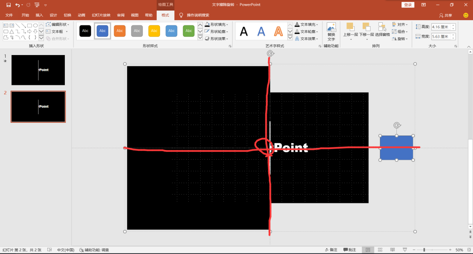The image size is (473, 254).
Task: Open 形状效果 dropdown
Action: coord(217,38)
